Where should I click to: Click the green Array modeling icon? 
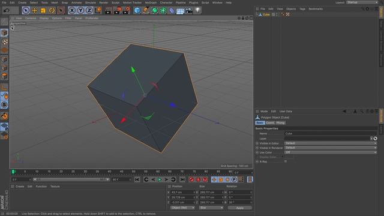coord(163,11)
